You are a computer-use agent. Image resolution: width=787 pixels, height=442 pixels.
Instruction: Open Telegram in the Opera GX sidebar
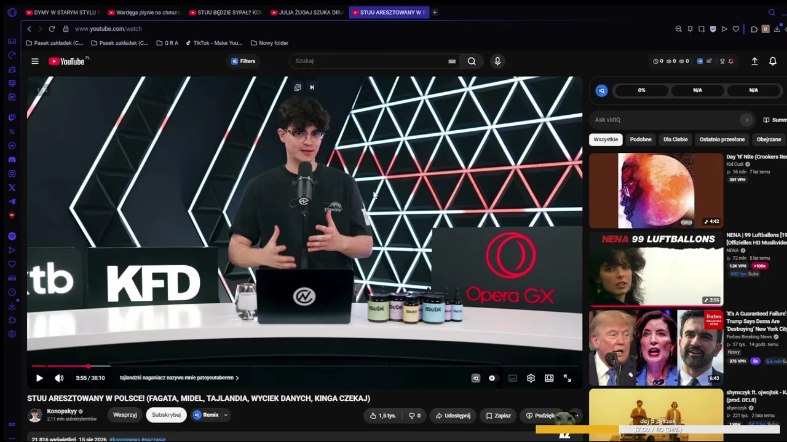coord(12,202)
